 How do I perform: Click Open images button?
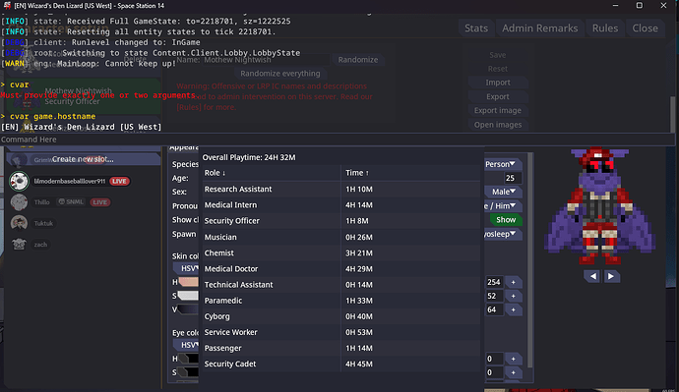498,125
